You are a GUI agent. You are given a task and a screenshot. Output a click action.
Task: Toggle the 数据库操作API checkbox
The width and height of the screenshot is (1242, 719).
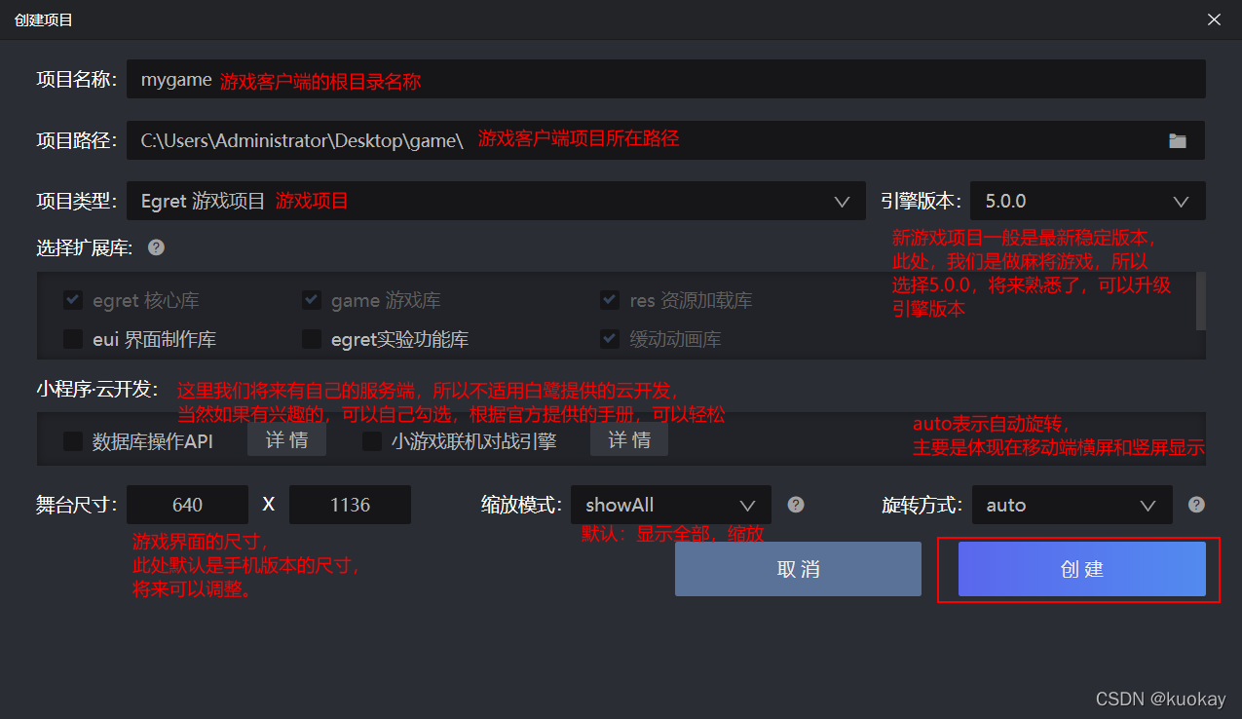pos(72,440)
